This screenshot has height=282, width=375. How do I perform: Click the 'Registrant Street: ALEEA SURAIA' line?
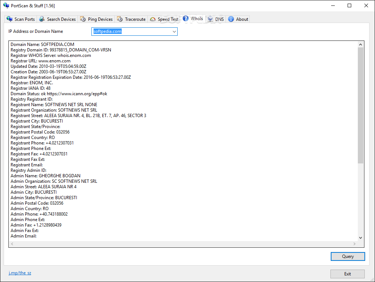click(x=79, y=116)
